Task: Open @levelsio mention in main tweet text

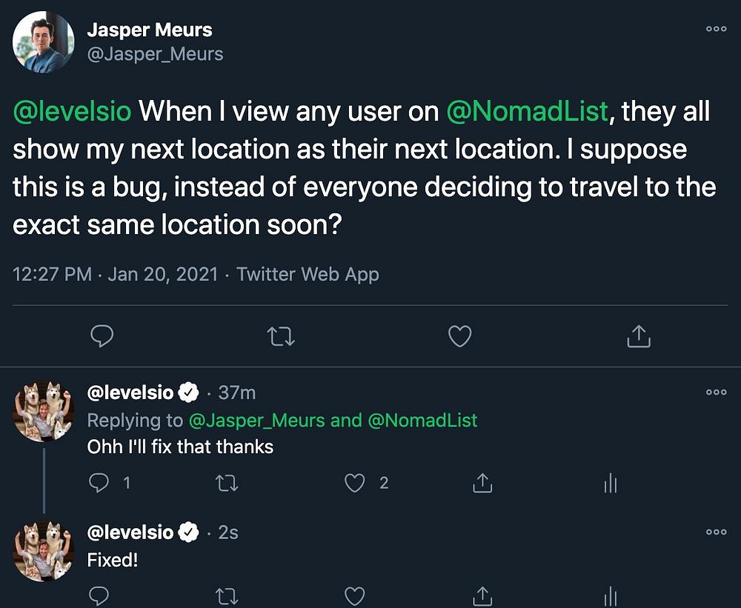Action: [72, 111]
